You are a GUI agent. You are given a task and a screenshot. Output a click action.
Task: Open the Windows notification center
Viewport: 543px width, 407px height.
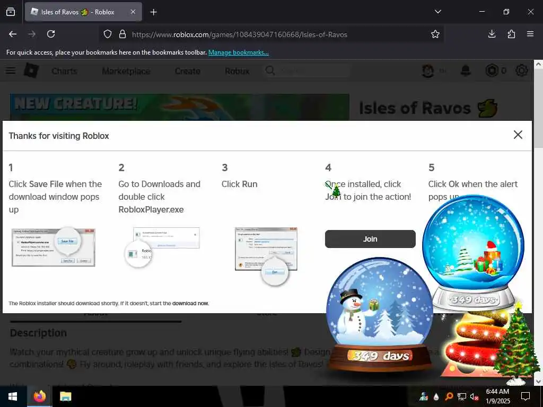(x=526, y=396)
